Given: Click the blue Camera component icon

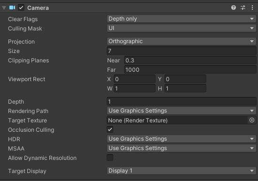Looking at the screenshot, I should click(12, 8).
